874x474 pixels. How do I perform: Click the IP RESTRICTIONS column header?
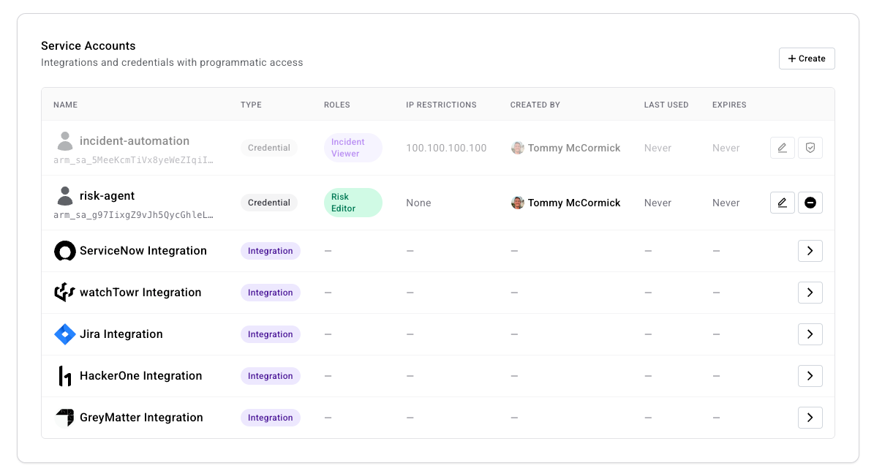click(x=441, y=105)
